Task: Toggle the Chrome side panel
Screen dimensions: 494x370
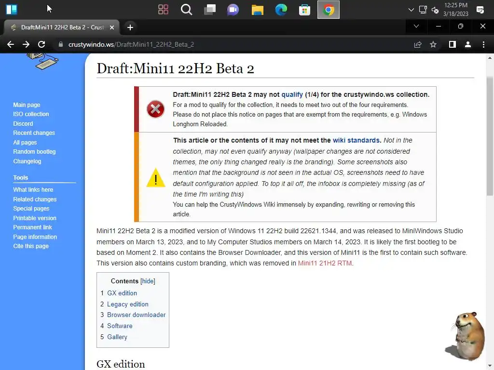Action: click(x=453, y=44)
